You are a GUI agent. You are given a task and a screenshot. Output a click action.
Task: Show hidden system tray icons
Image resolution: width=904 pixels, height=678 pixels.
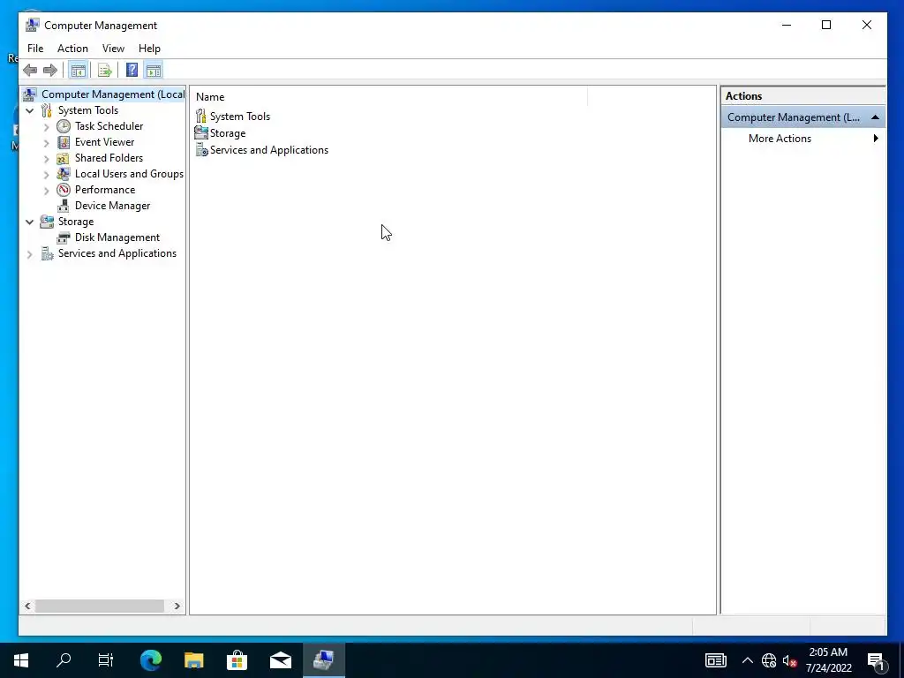click(x=747, y=660)
